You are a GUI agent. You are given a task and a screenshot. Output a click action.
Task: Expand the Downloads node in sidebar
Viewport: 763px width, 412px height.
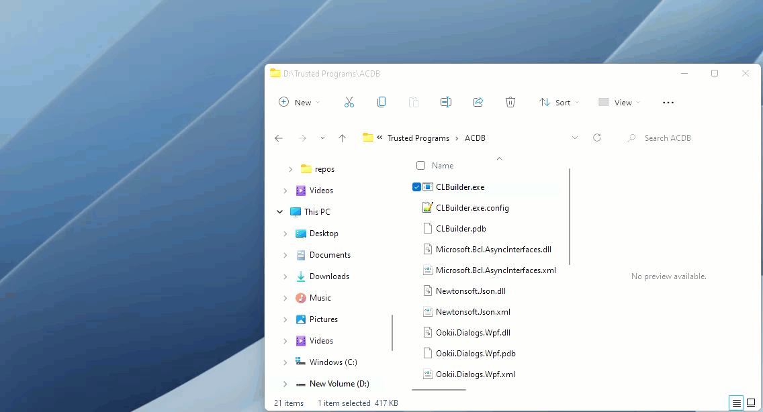[x=285, y=276]
